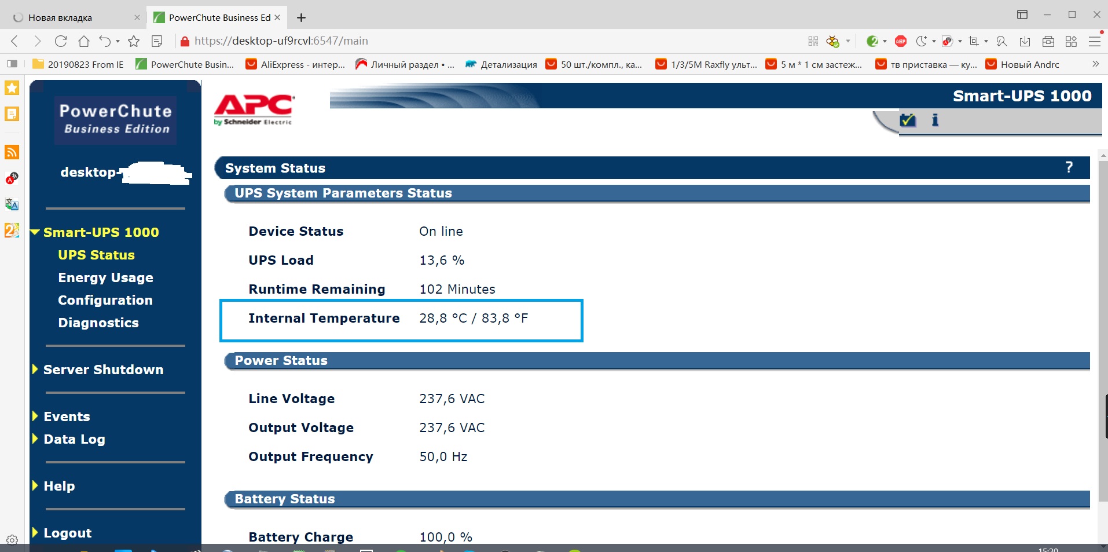
Task: Restore the last closed tab
Action: pyautogui.click(x=105, y=41)
